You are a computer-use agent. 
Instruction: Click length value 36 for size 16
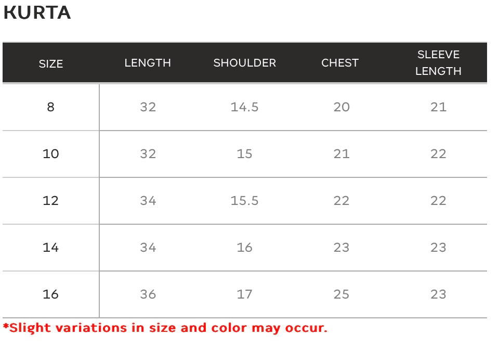148,294
